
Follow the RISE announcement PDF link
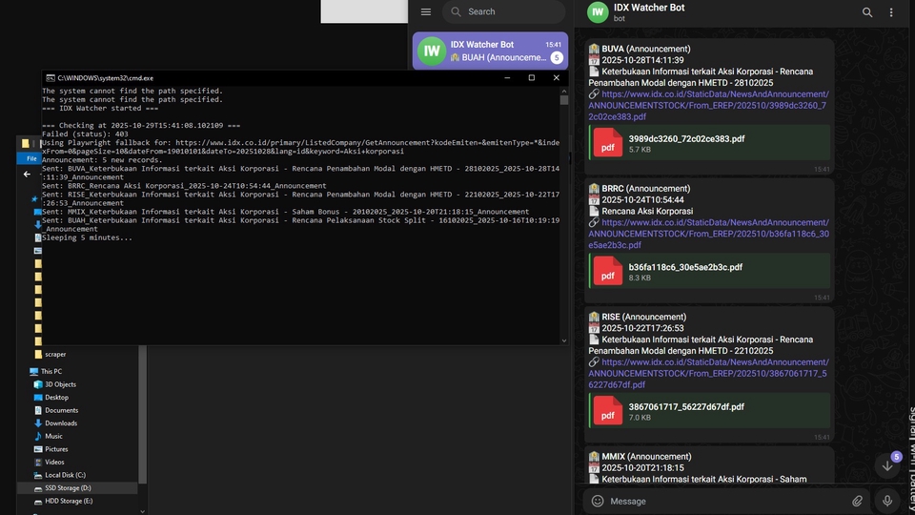click(707, 373)
